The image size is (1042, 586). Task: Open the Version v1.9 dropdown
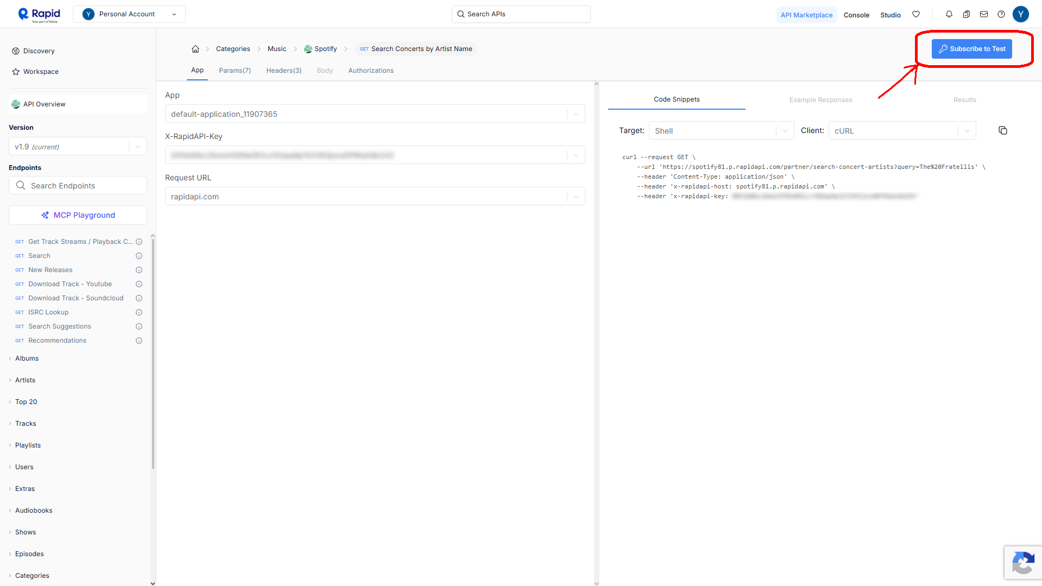click(x=78, y=147)
